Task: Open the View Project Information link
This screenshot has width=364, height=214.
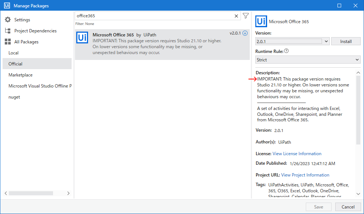Action: (x=305, y=175)
